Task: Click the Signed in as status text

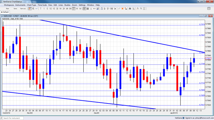Action: [x=199, y=118]
